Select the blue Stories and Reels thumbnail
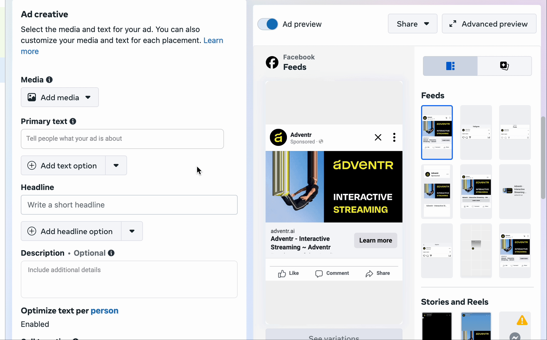This screenshot has height=340, width=547. point(476,326)
